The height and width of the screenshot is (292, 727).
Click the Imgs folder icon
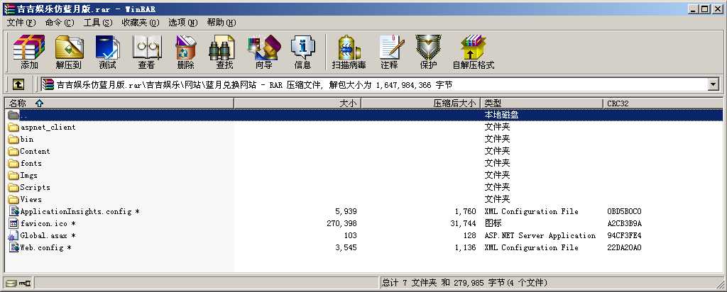tap(13, 175)
